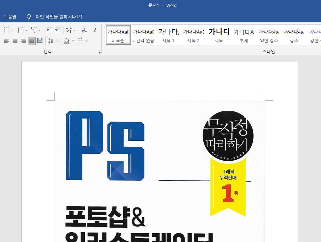Open borders dropdown arrow
Image resolution: width=321 pixels, height=242 pixels.
(x=87, y=41)
